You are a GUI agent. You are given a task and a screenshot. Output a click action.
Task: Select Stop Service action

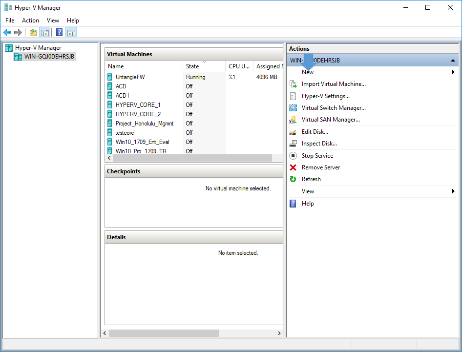click(x=317, y=156)
